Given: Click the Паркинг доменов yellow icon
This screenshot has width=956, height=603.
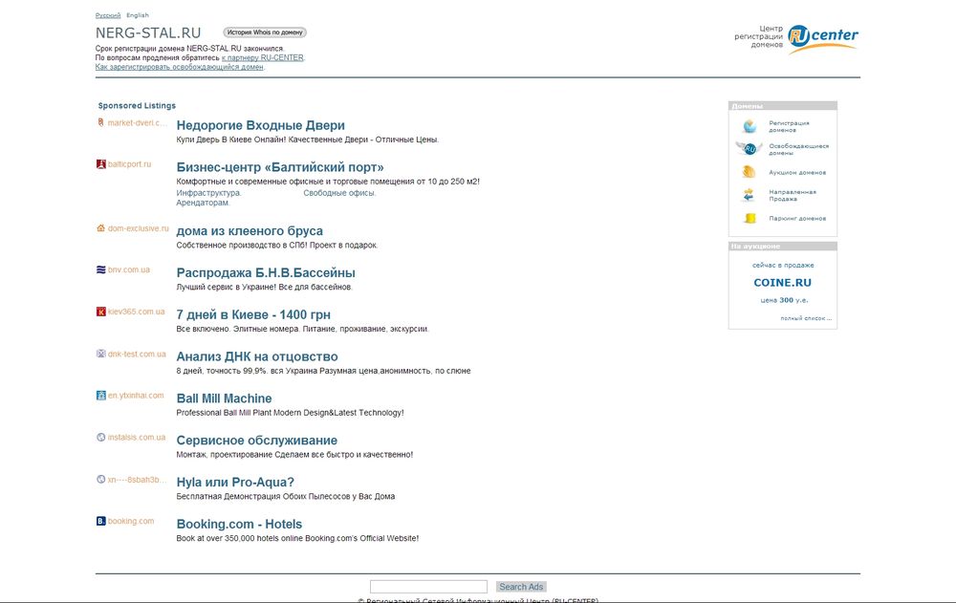Looking at the screenshot, I should click(x=750, y=218).
